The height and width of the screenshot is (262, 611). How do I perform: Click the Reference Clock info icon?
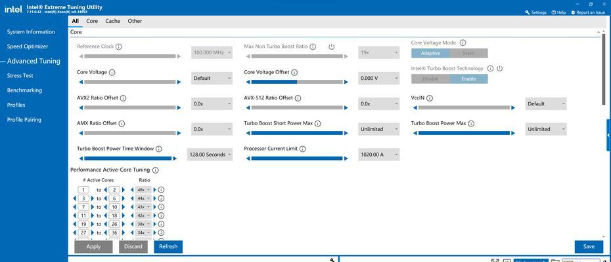tap(119, 47)
